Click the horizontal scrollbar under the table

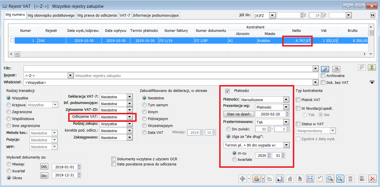tap(187, 54)
